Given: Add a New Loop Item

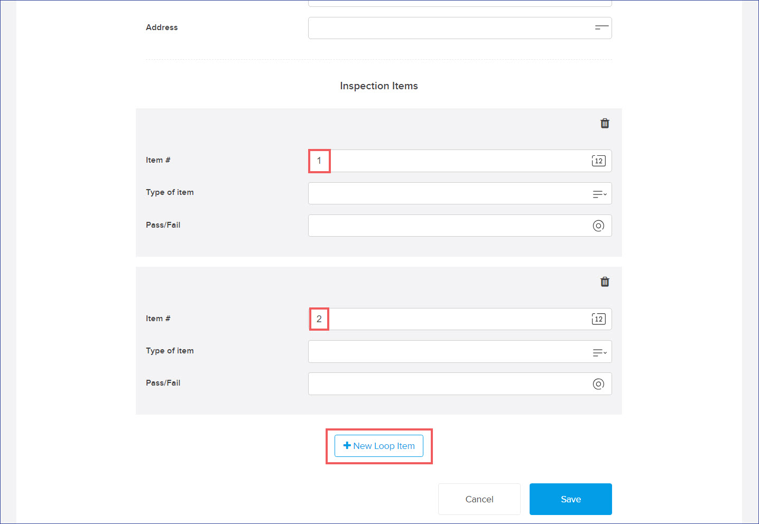Looking at the screenshot, I should [x=379, y=446].
